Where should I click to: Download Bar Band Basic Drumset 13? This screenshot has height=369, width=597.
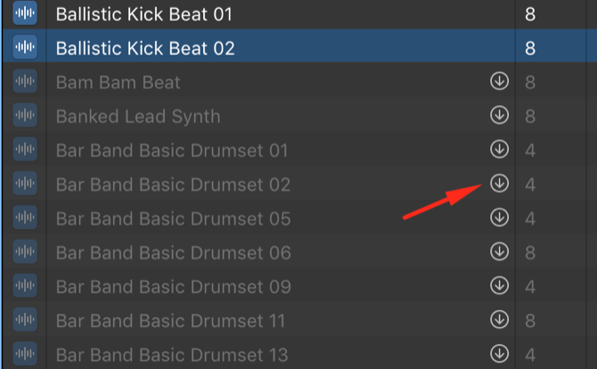(x=499, y=354)
